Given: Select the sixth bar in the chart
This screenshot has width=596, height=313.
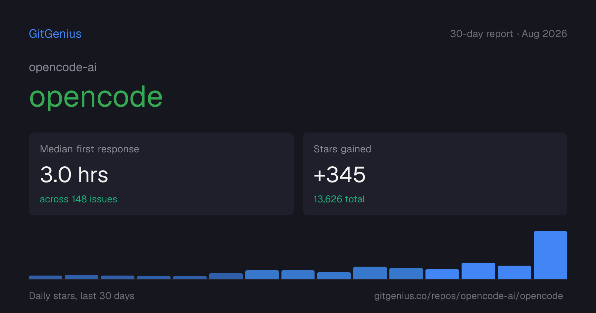Looking at the screenshot, I should (x=226, y=276).
